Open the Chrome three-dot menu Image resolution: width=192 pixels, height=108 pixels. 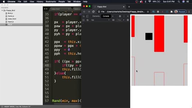point(189,12)
